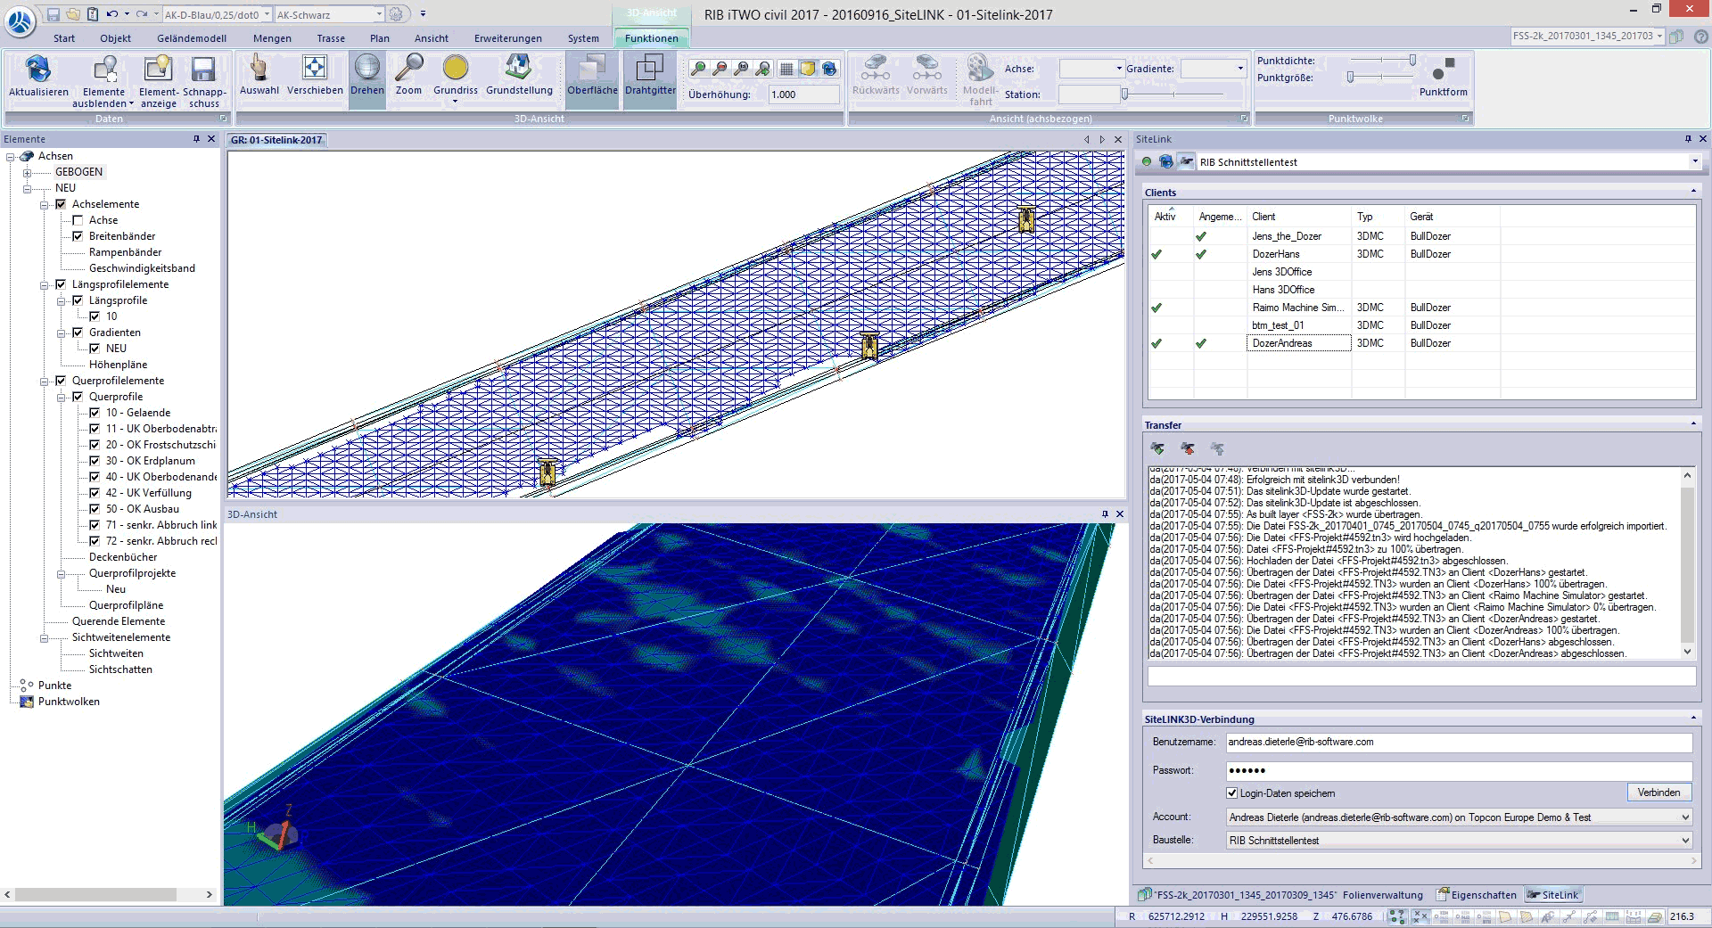Enable the Achse checkbox
The width and height of the screenshot is (1712, 928).
78,220
